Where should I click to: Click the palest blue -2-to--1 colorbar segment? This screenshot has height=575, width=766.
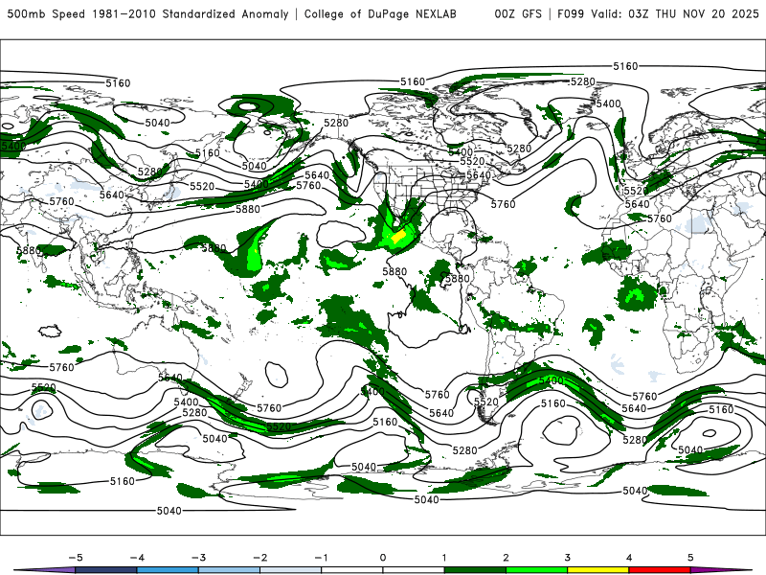[291, 570]
